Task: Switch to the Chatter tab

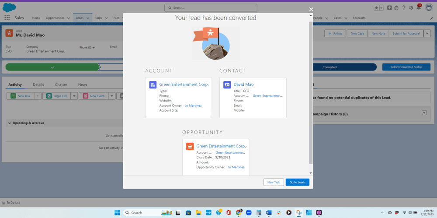Action: click(61, 84)
